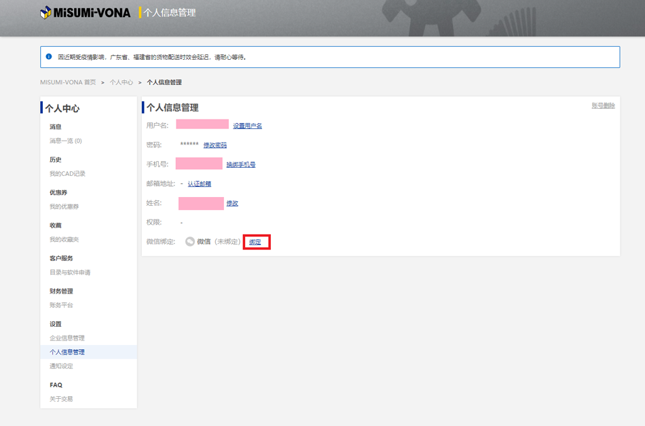Select 目录与软件申请 in sidebar
The width and height of the screenshot is (645, 426).
pos(70,272)
